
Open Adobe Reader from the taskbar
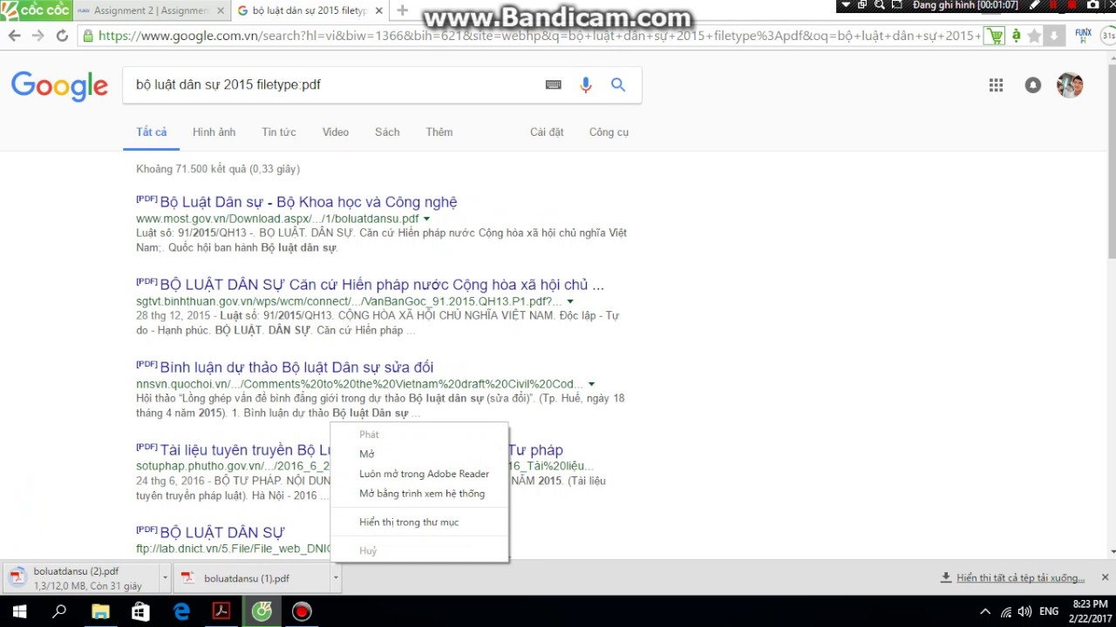tap(221, 611)
